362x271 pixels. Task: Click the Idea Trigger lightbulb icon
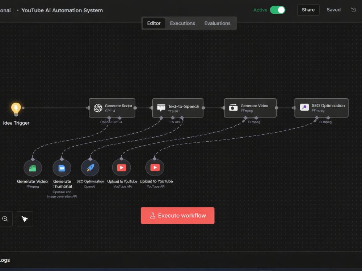click(16, 109)
